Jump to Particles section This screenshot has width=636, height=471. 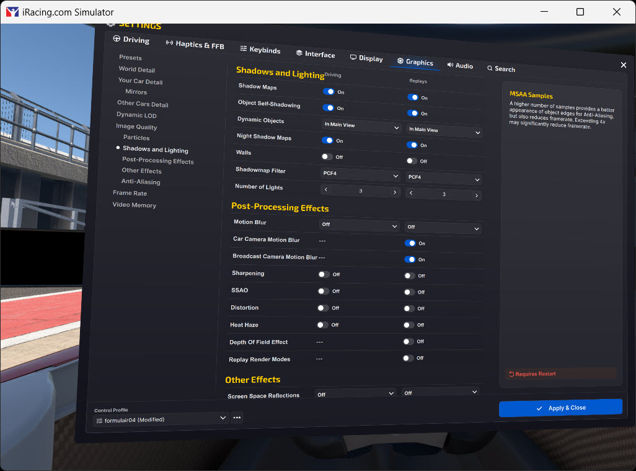pyautogui.click(x=136, y=138)
